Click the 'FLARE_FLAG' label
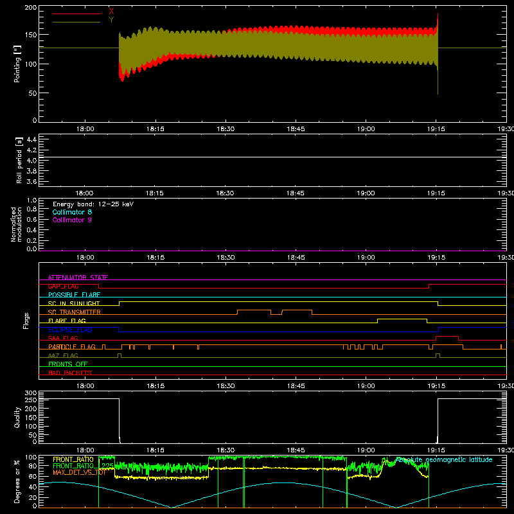 point(67,321)
